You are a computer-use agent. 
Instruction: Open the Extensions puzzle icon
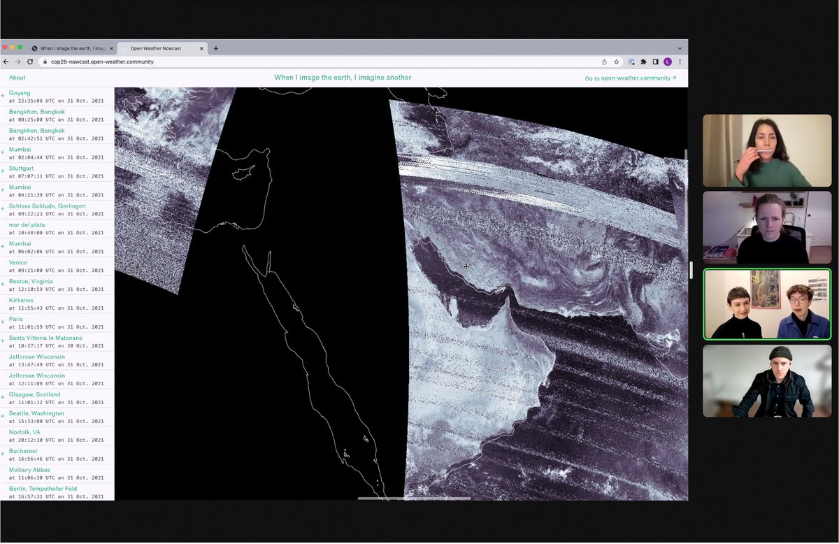point(643,62)
